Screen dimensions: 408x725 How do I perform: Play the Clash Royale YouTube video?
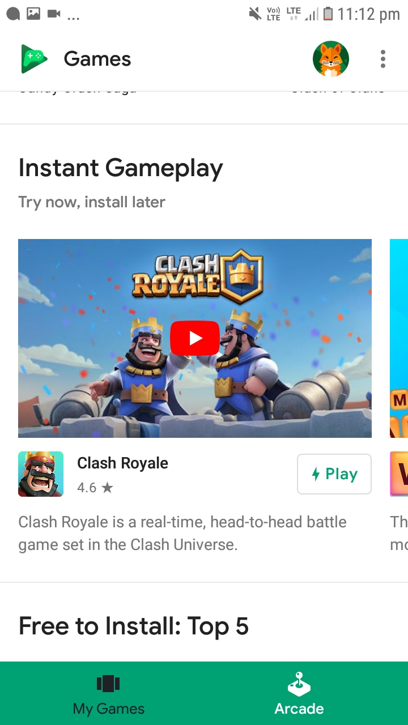195,338
